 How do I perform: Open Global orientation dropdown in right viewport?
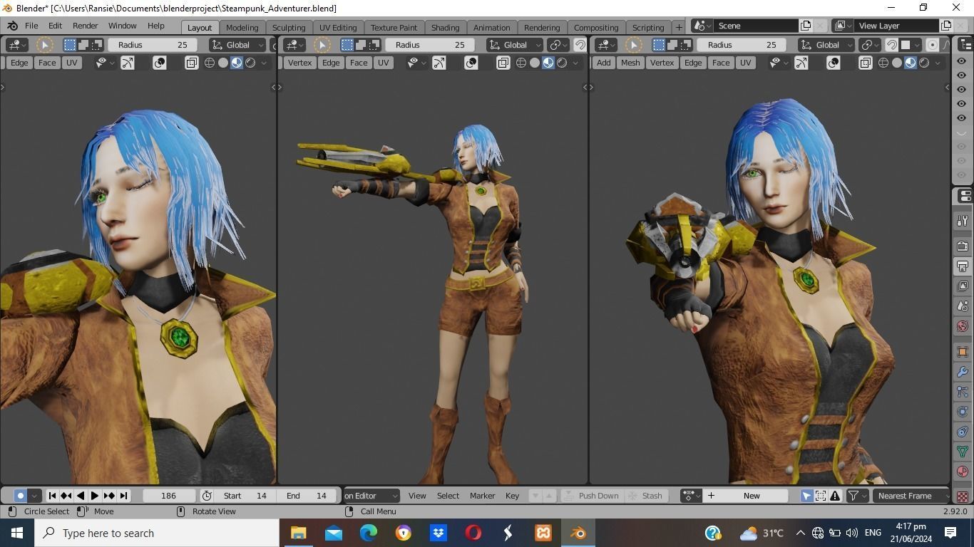827,45
